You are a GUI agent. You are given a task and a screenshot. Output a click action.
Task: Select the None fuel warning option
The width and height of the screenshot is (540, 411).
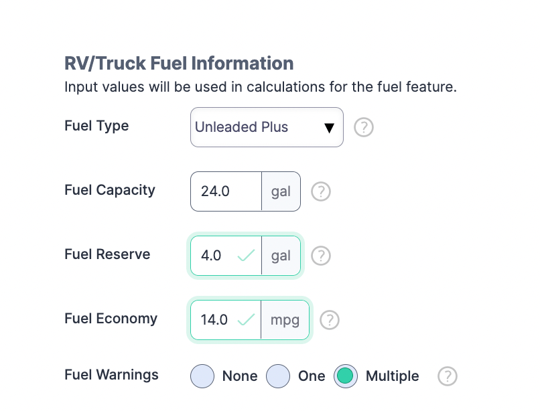pos(202,376)
